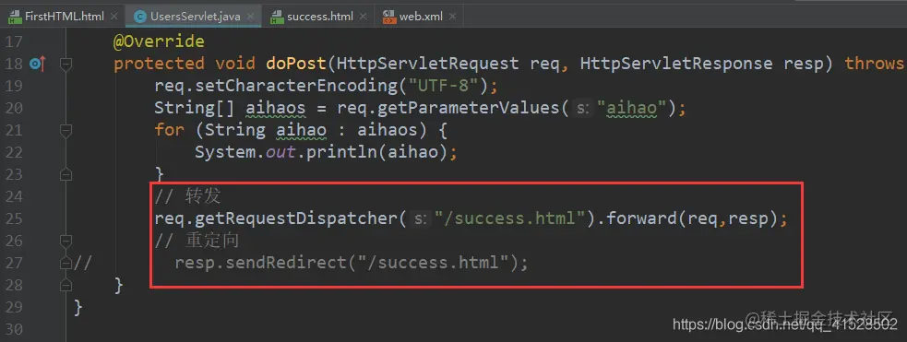Click the commented resp.sendRedirect line

click(352, 263)
